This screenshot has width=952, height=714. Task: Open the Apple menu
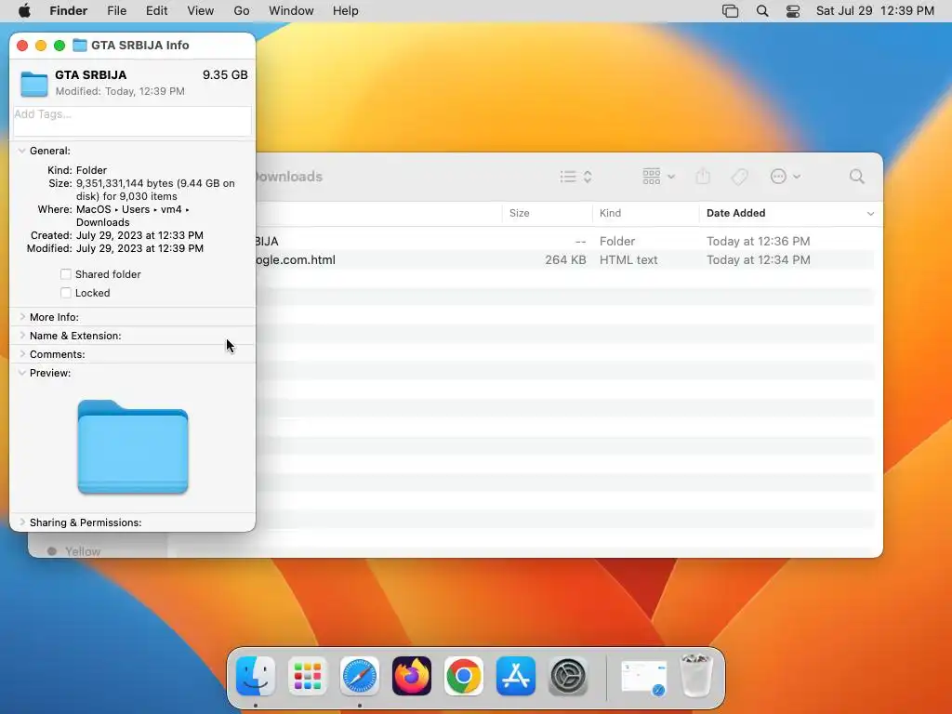(24, 11)
